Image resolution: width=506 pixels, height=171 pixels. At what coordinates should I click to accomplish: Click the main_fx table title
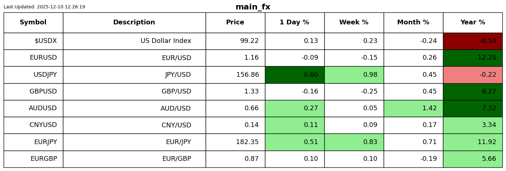coord(253,7)
